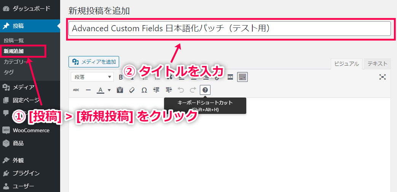This screenshot has height=192, width=397.
Task: Click the comments speech-bubble sidebar icon
Action: (x=6, y=113)
